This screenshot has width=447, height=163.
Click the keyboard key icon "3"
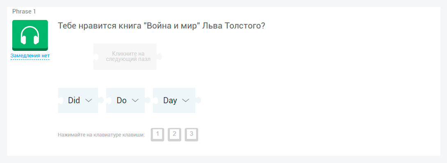coord(192,134)
